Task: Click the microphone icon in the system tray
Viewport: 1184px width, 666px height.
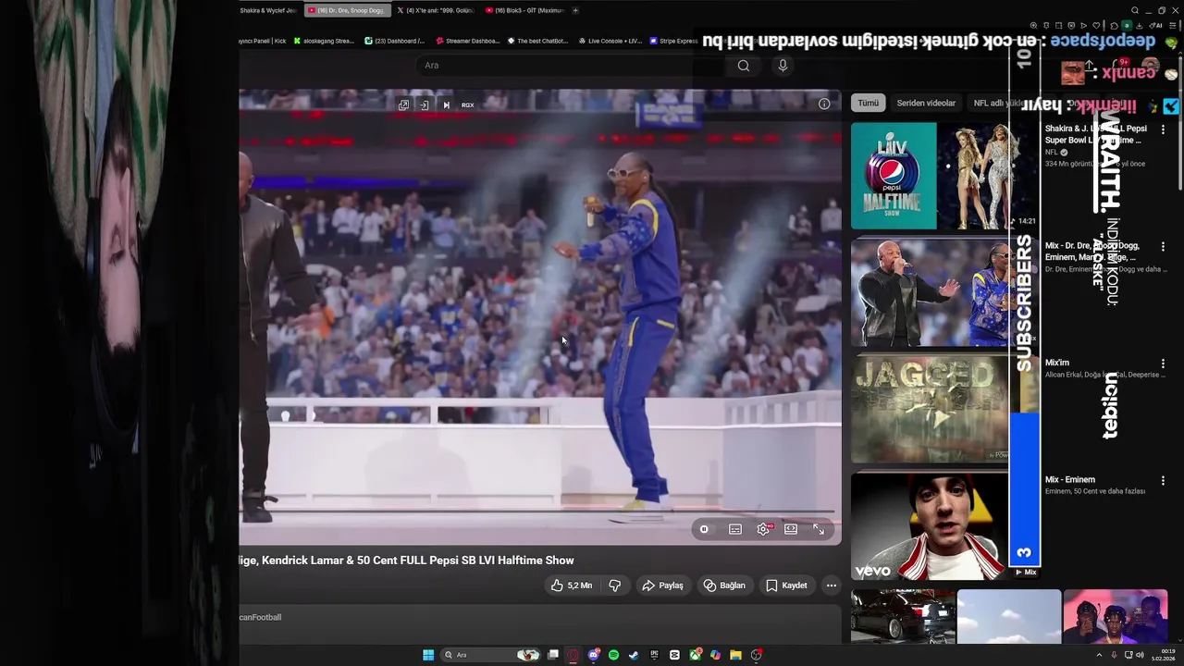Action: click(1114, 655)
